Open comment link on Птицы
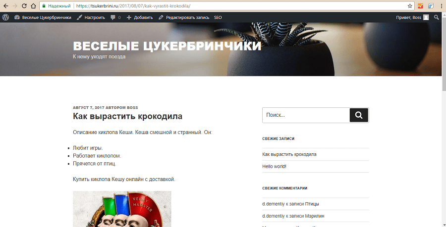 [x=312, y=204]
